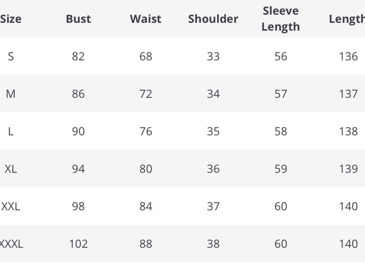Click waist value 72 for size M

click(x=146, y=94)
